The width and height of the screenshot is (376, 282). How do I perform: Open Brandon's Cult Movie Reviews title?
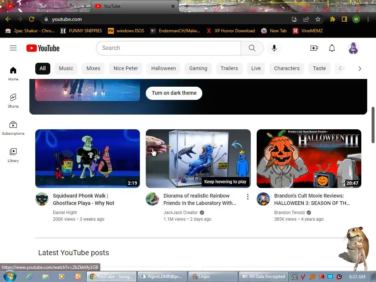click(x=312, y=199)
